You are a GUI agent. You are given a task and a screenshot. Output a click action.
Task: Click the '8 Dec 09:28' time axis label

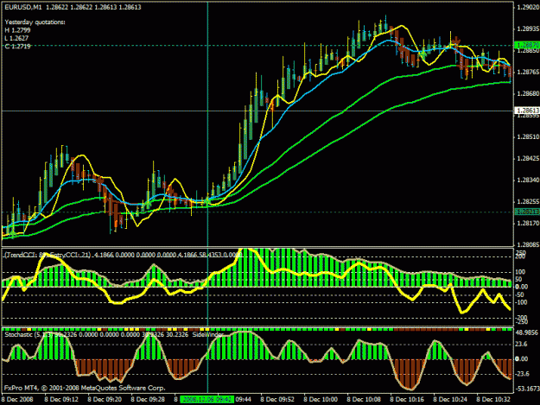(148, 400)
